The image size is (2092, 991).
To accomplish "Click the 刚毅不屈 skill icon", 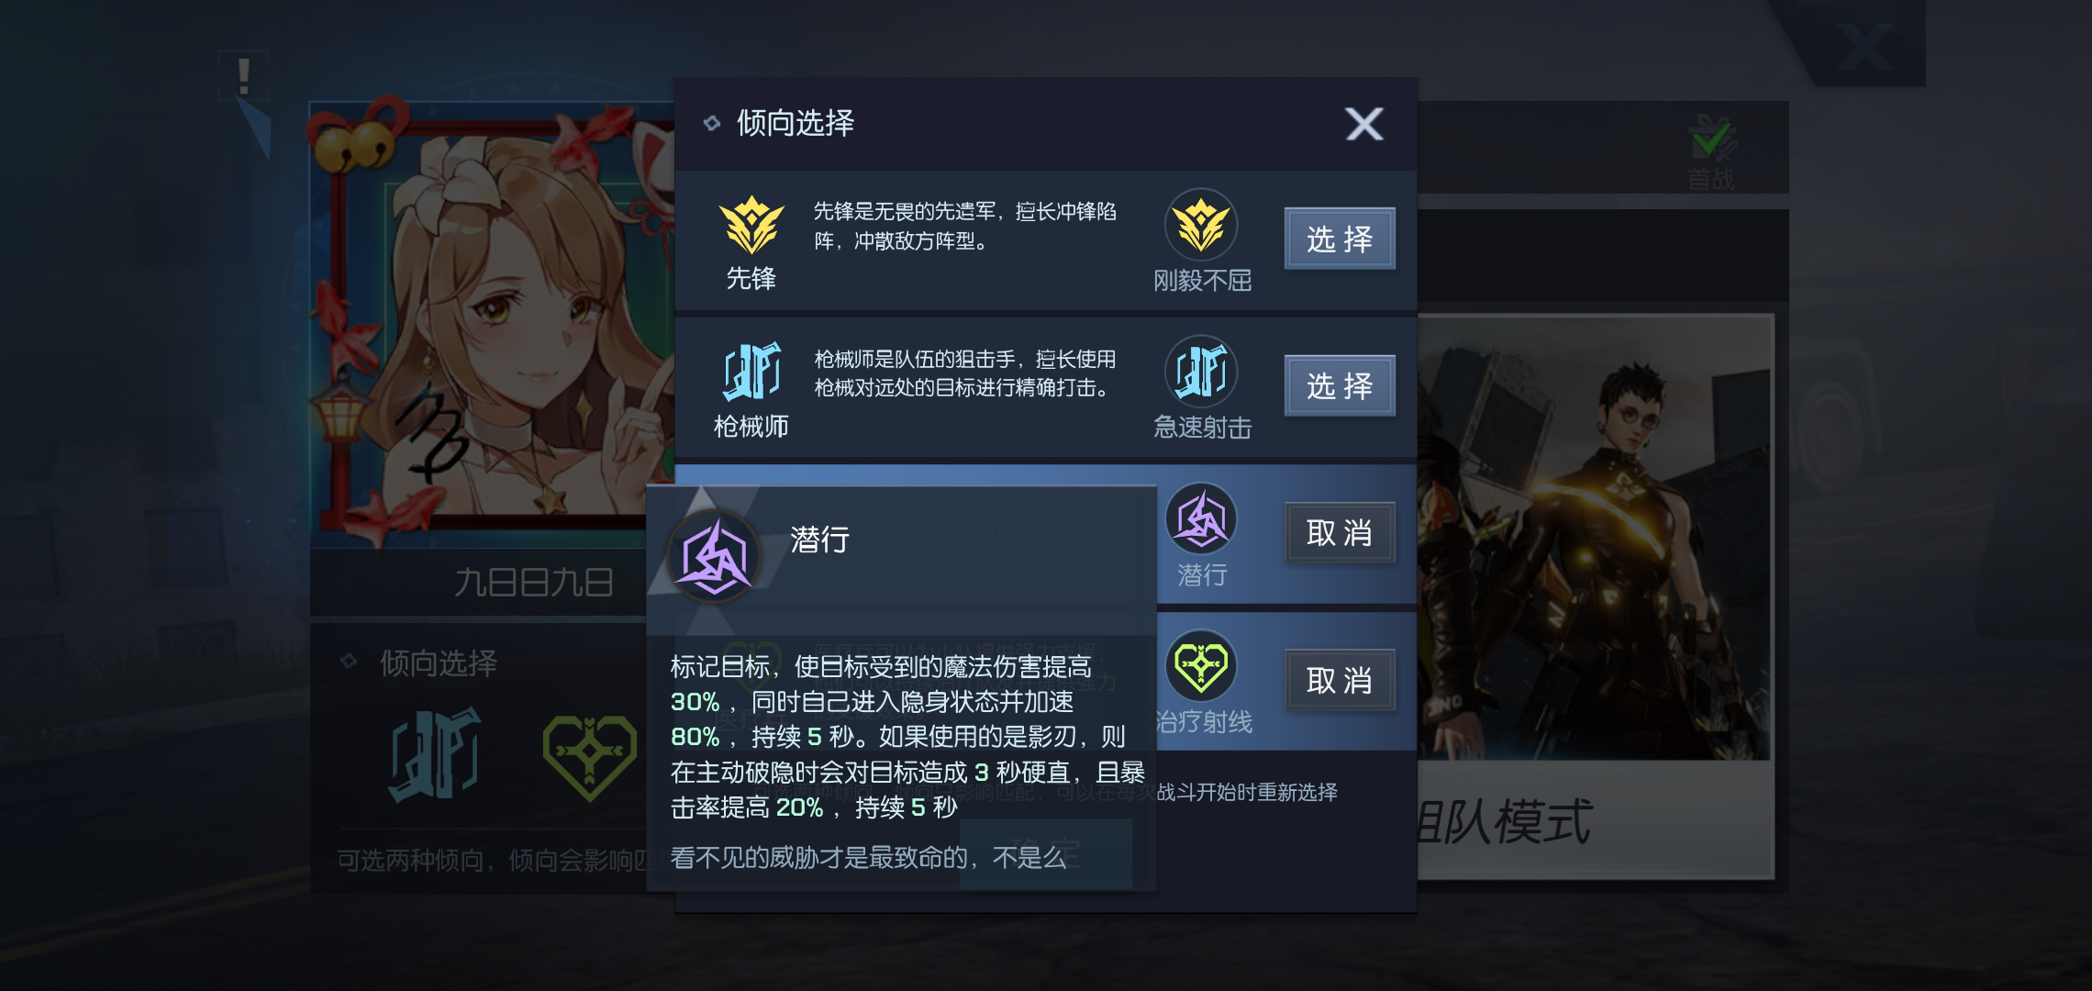I will (x=1201, y=225).
